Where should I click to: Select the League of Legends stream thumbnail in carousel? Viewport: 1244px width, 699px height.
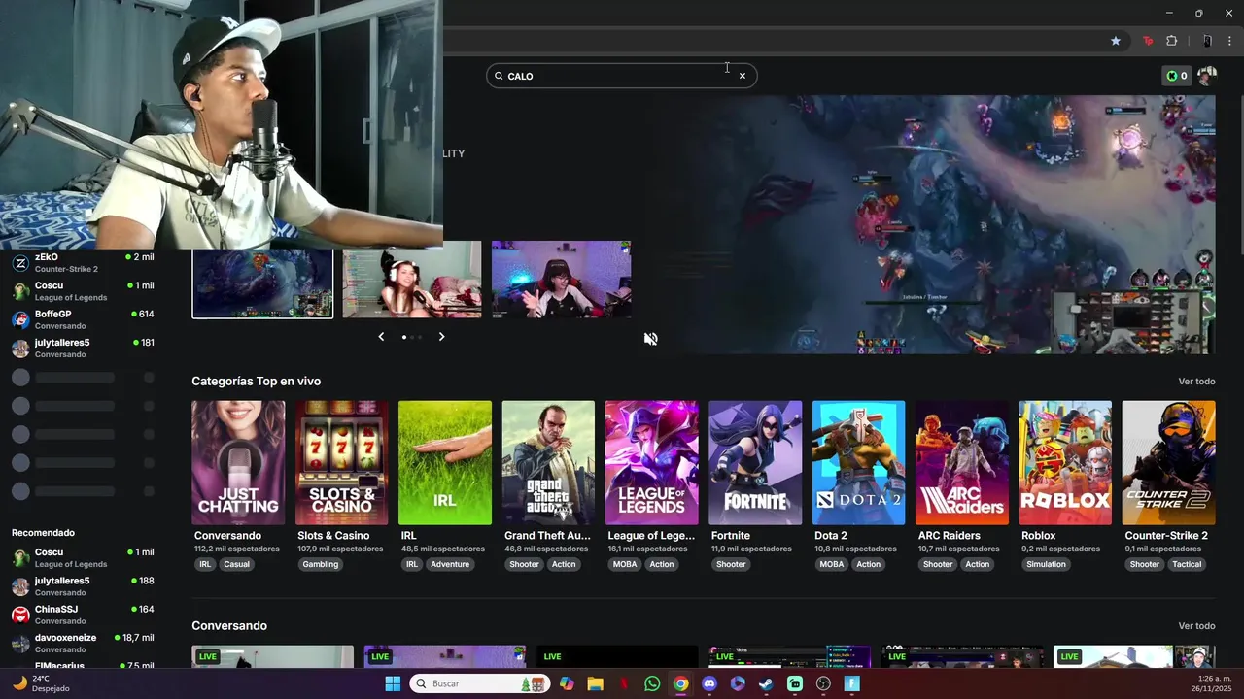262,283
